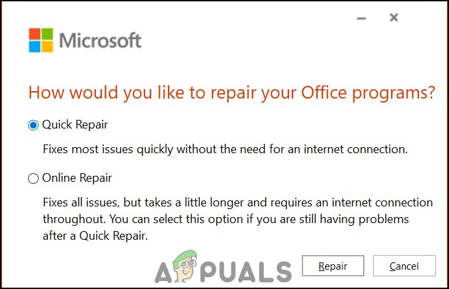Click the Quick Repair description text
449x289 pixels.
224,149
